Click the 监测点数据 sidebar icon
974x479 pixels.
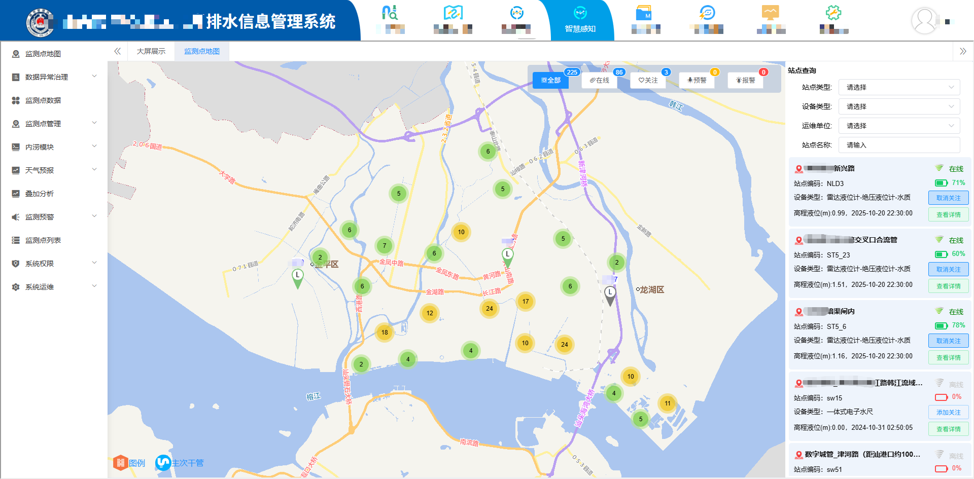(x=16, y=100)
